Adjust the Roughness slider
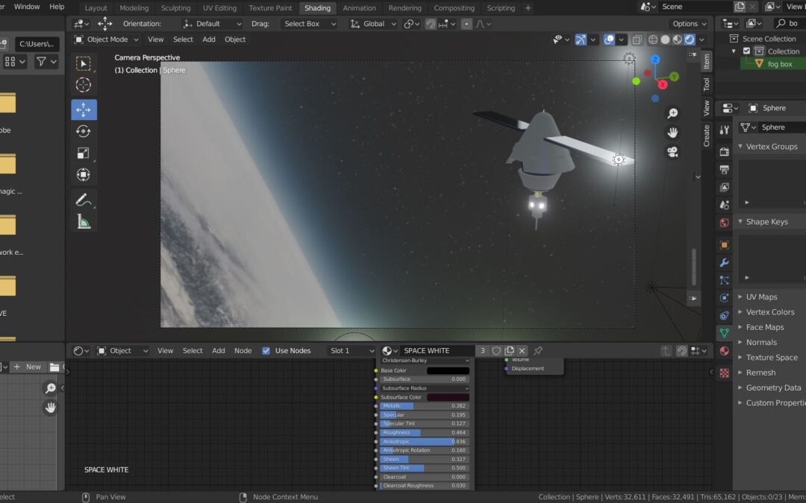 (x=425, y=433)
